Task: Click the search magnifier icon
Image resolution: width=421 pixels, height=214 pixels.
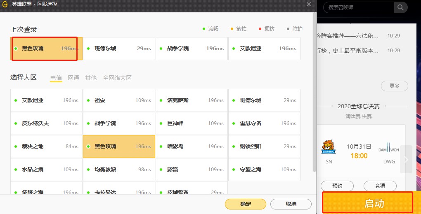Action: pos(400,7)
